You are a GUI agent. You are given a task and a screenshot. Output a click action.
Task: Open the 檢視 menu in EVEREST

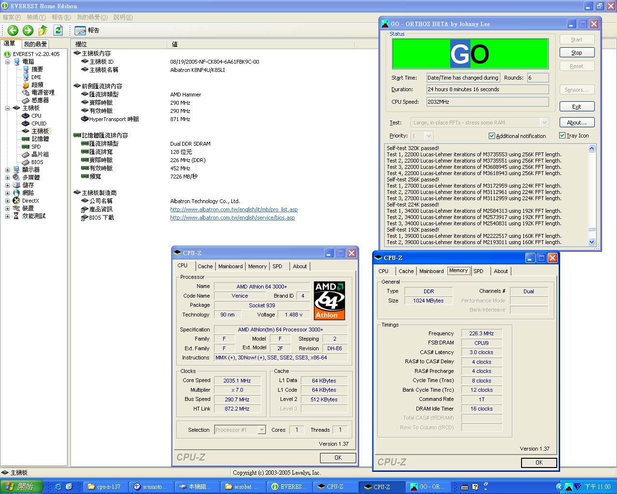(x=36, y=17)
